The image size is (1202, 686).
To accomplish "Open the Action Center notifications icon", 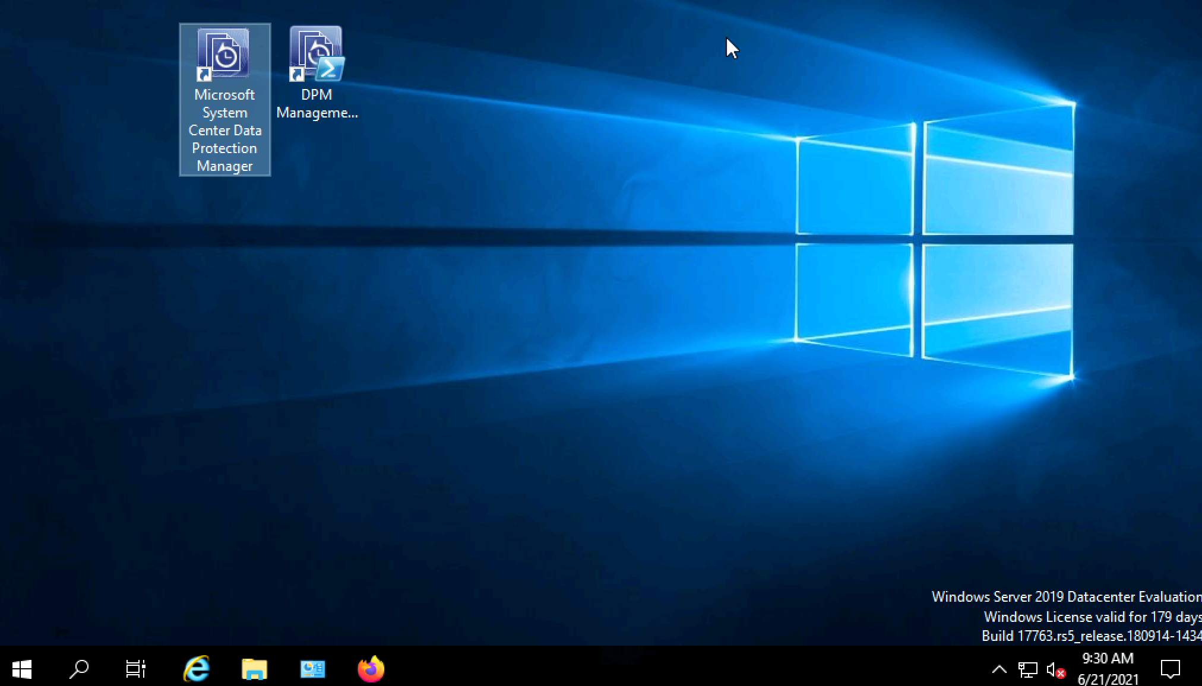I will (1171, 669).
